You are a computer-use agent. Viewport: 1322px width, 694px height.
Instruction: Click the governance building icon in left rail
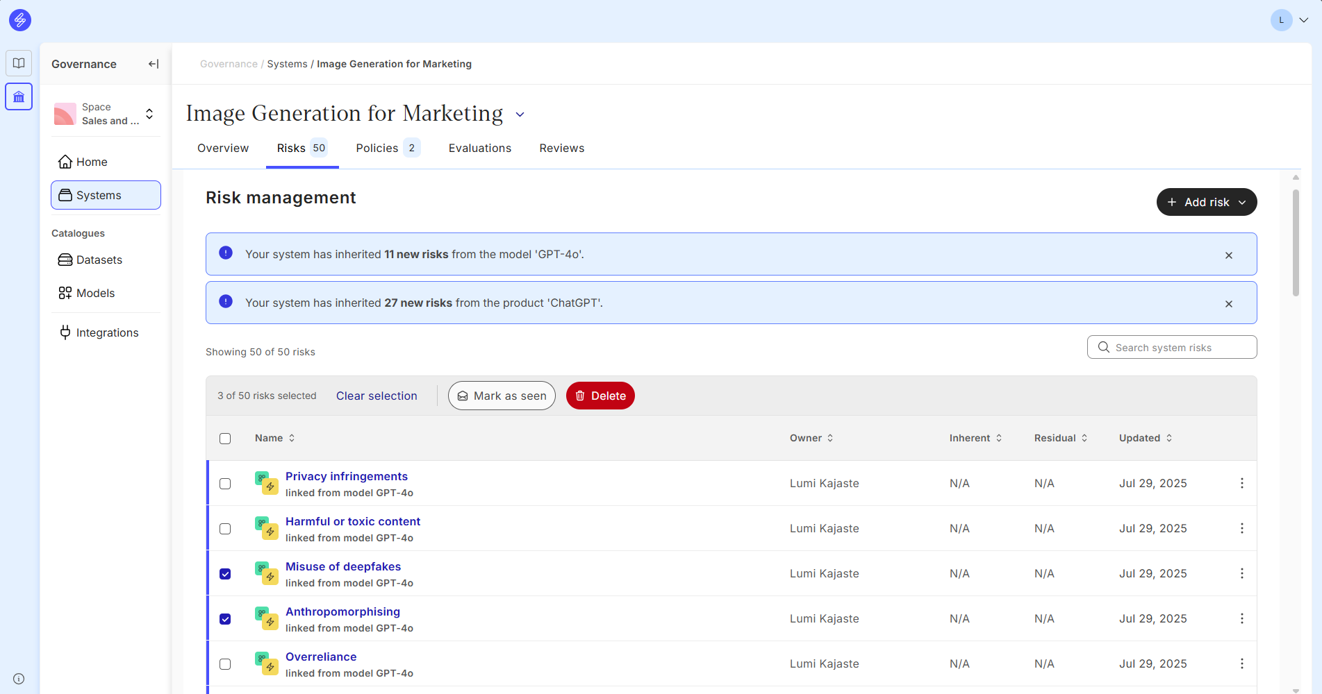point(19,97)
